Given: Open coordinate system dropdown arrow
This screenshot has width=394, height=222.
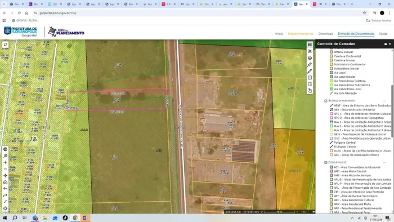Looking at the screenshot, I should [262, 212].
